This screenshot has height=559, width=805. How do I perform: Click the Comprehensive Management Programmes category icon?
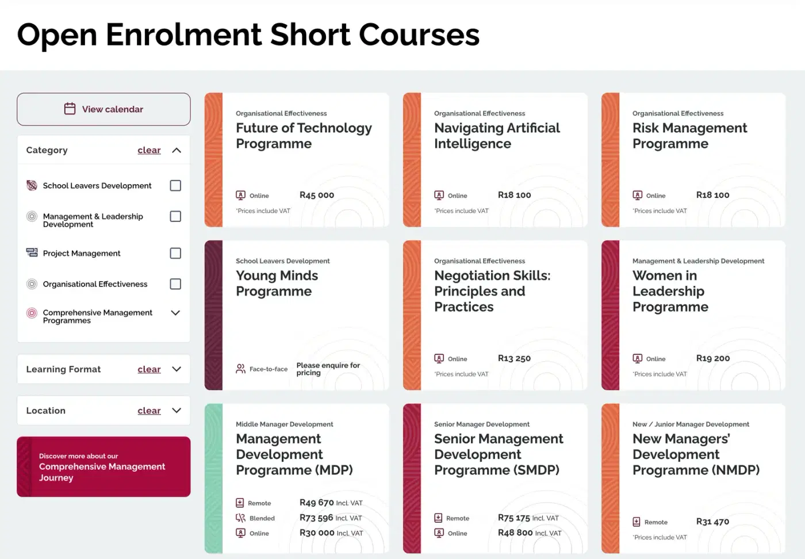pyautogui.click(x=32, y=313)
